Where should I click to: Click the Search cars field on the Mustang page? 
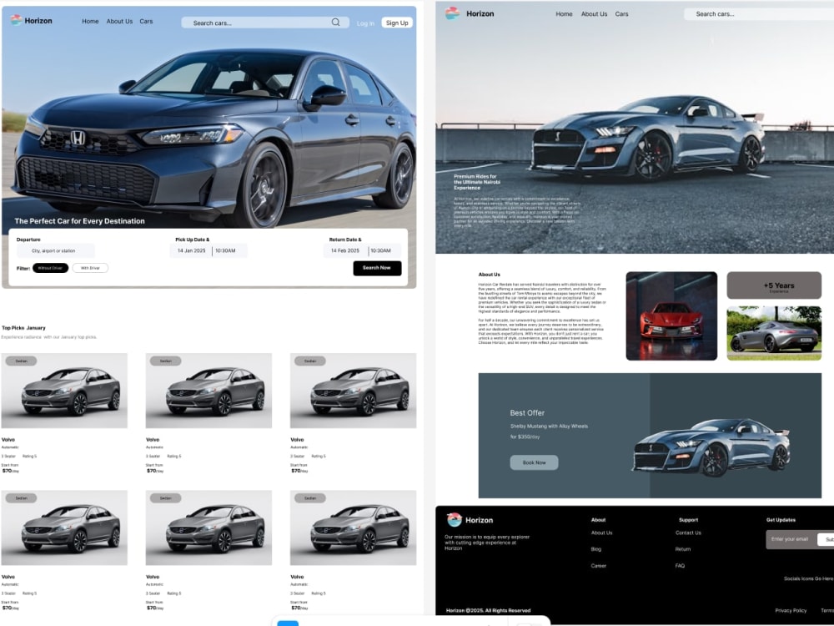click(759, 14)
